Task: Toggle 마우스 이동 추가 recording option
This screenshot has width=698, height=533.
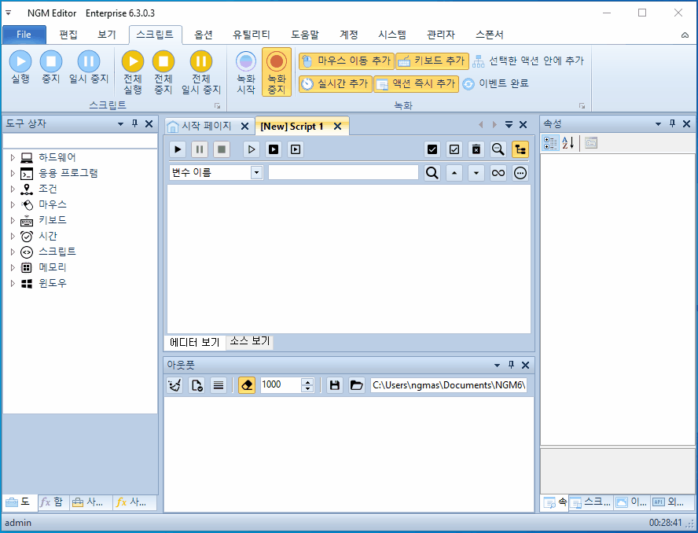Action: [x=347, y=61]
